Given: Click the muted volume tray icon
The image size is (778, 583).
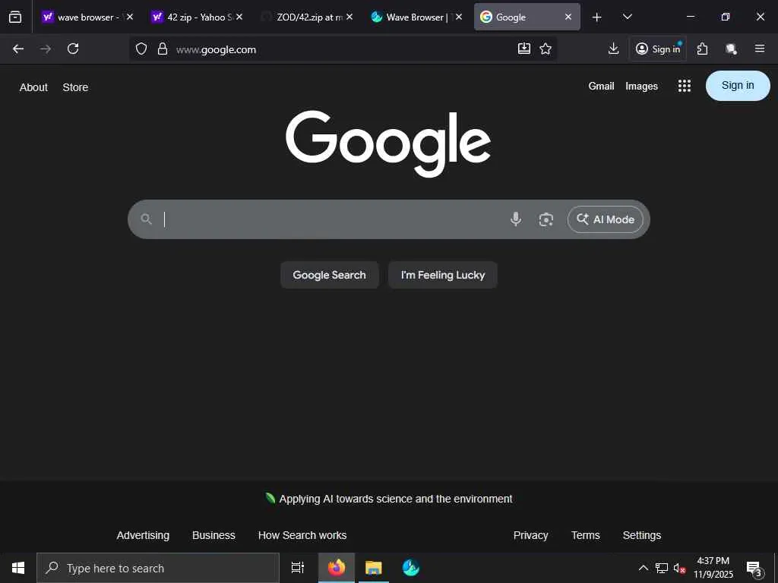Looking at the screenshot, I should click(x=679, y=568).
